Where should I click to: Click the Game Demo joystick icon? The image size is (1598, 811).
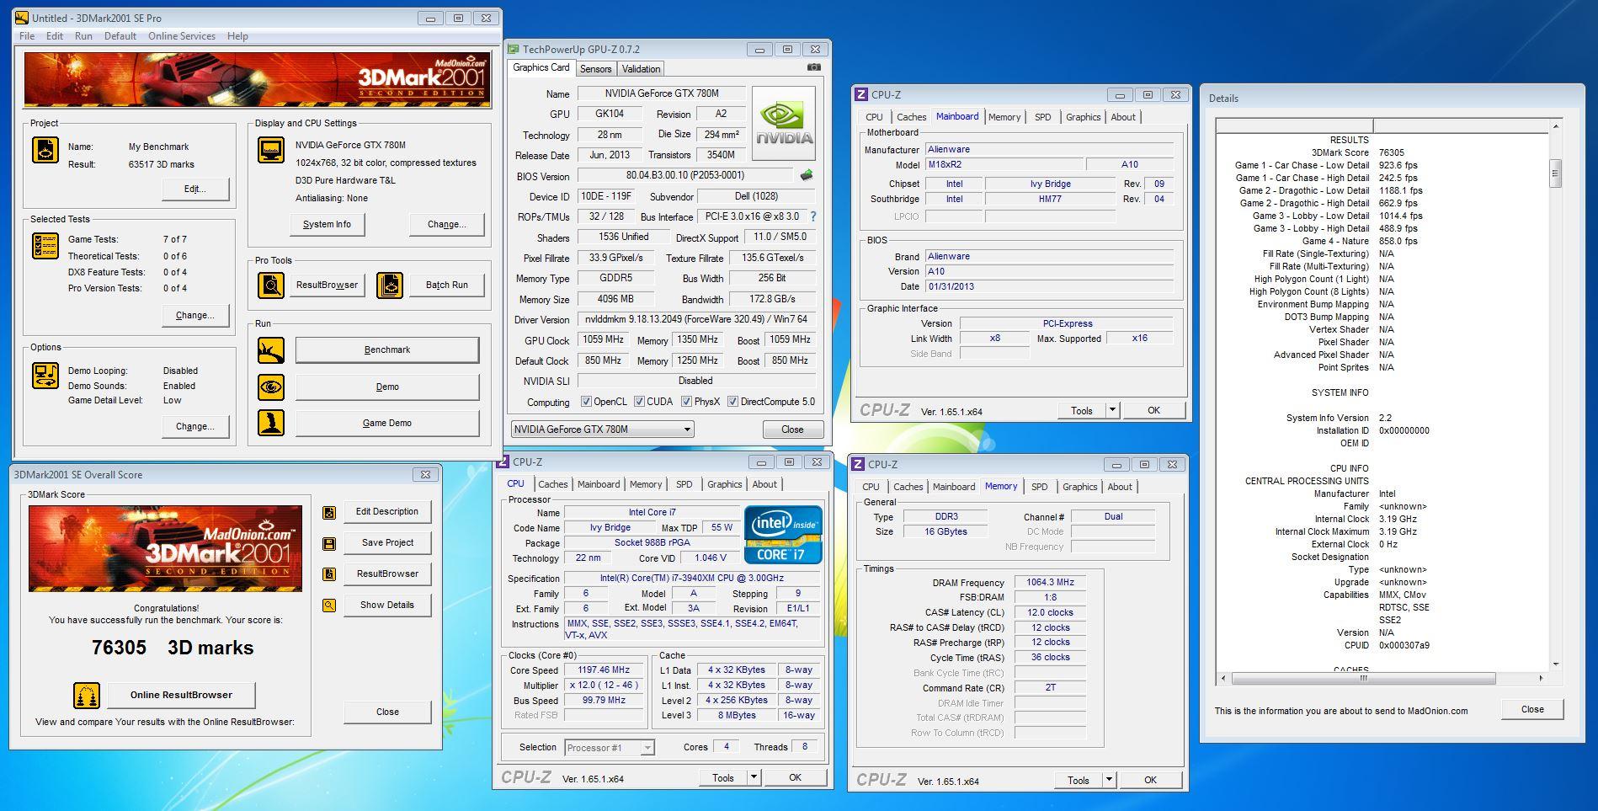pos(271,423)
